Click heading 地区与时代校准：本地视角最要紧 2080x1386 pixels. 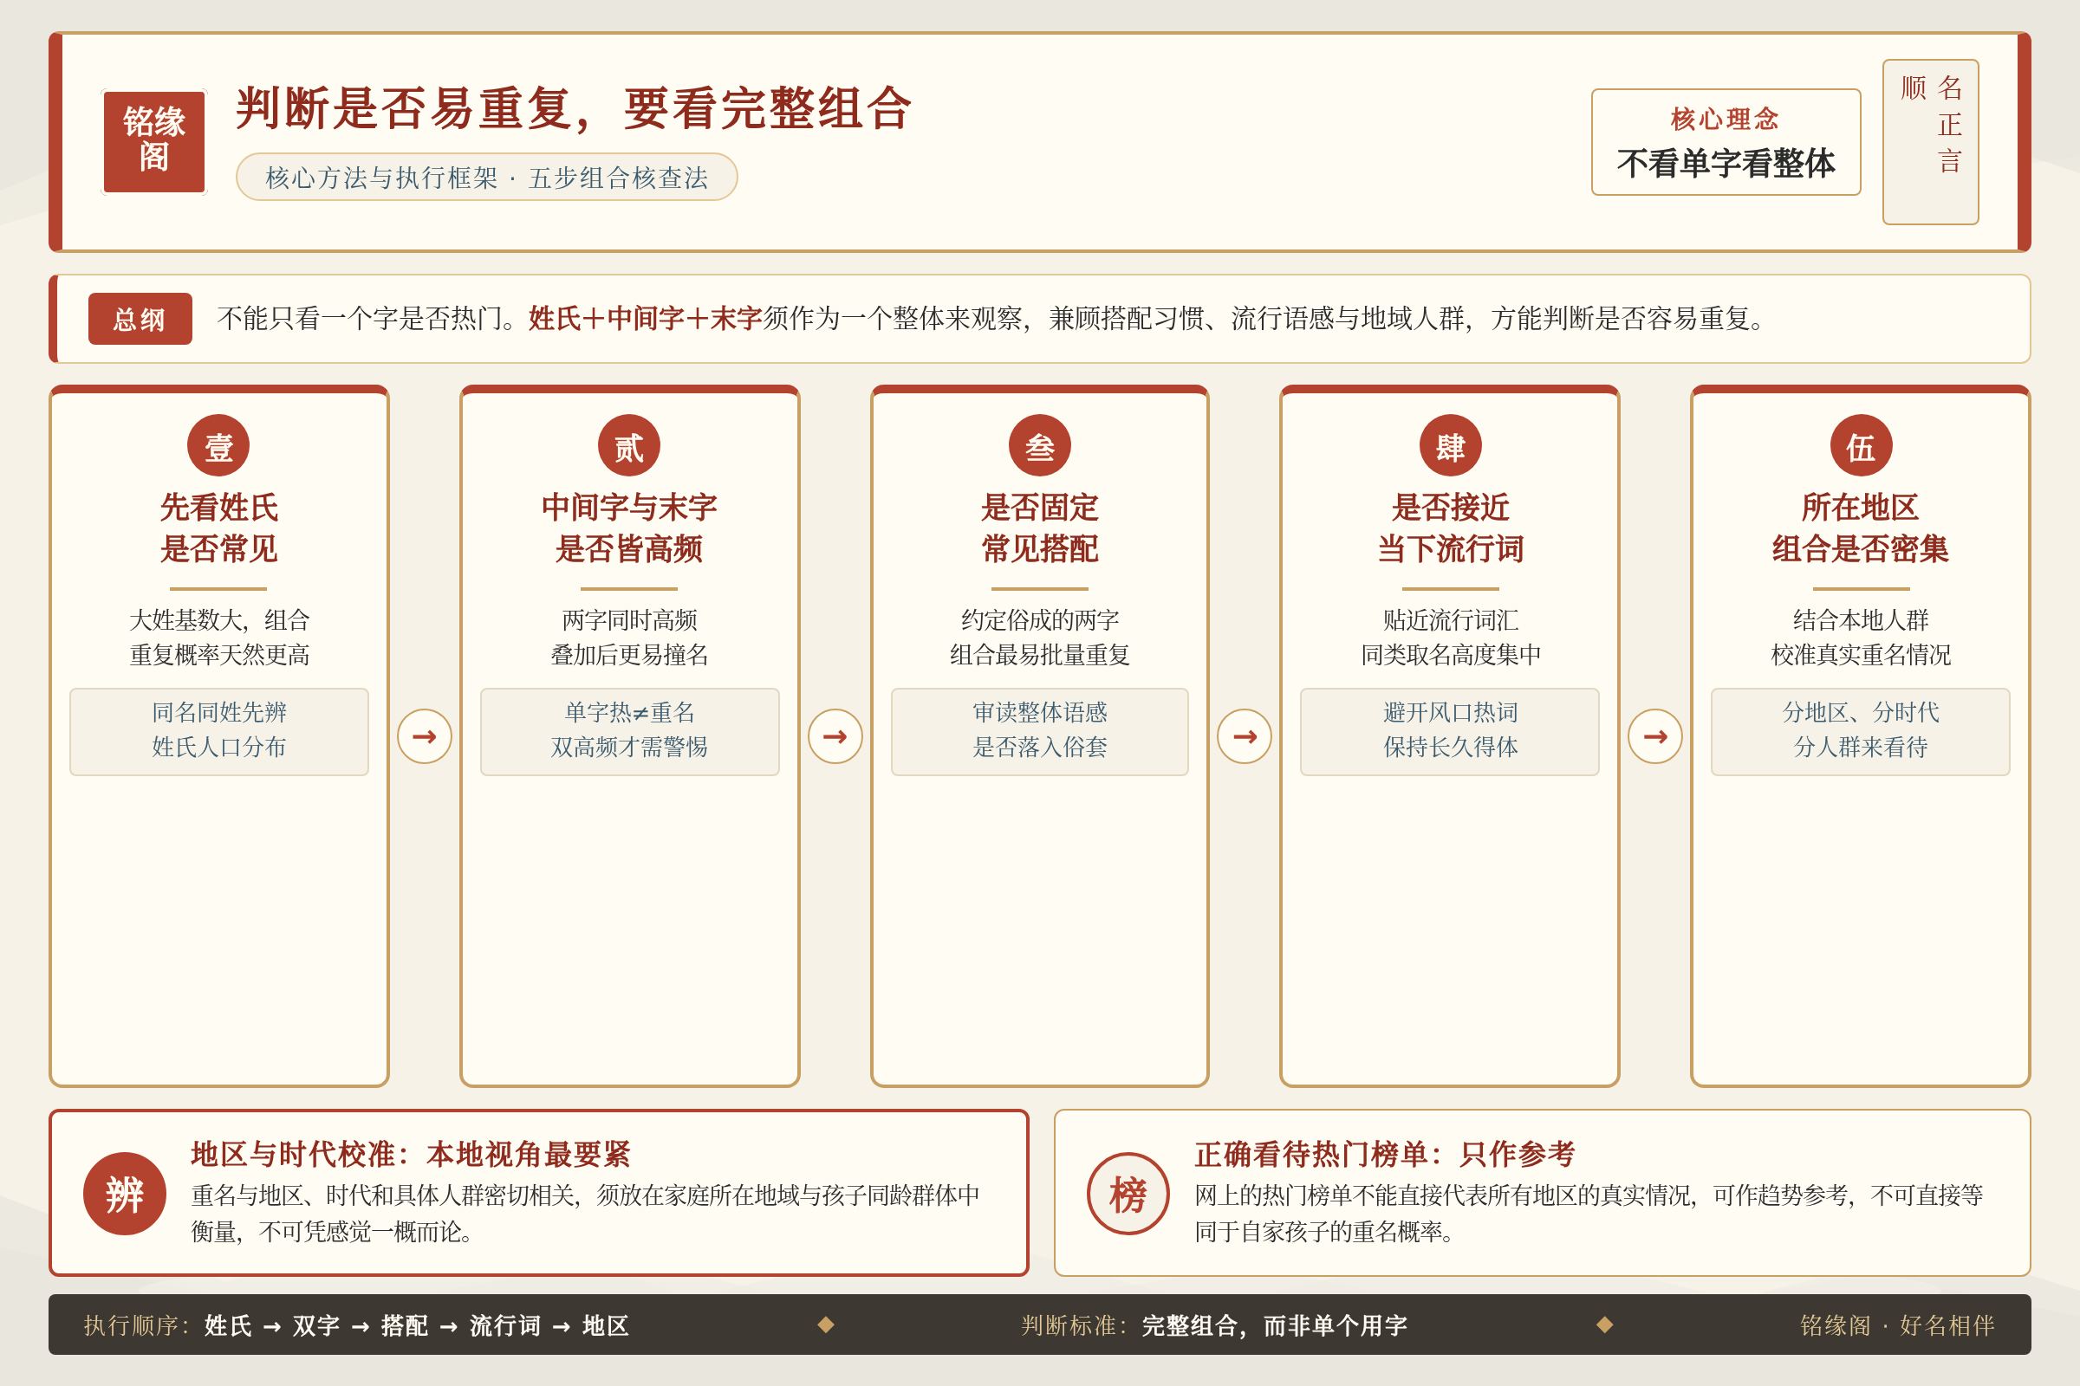tap(410, 1155)
